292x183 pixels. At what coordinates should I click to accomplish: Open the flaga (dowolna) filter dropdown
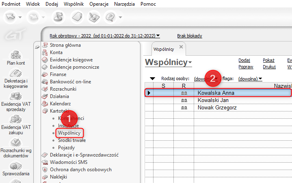point(250,79)
